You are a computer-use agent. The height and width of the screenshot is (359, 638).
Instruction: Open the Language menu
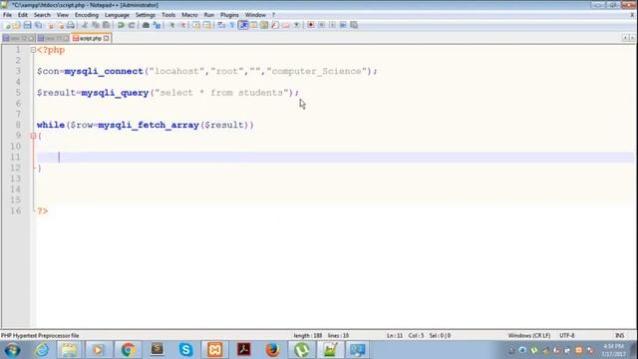(117, 15)
